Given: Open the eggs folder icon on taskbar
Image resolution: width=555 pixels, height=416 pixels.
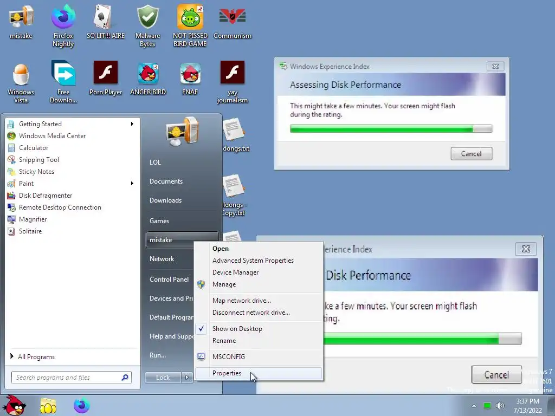Looking at the screenshot, I should [x=48, y=406].
